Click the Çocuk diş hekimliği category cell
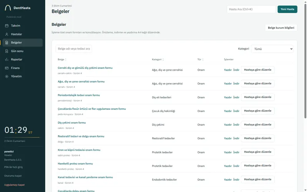 pyautogui.click(x=163, y=111)
